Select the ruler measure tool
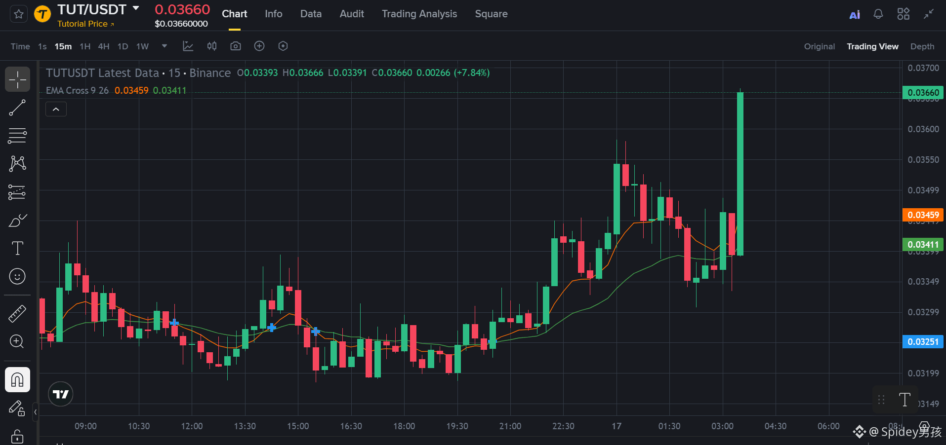This screenshot has width=946, height=445. 17,313
